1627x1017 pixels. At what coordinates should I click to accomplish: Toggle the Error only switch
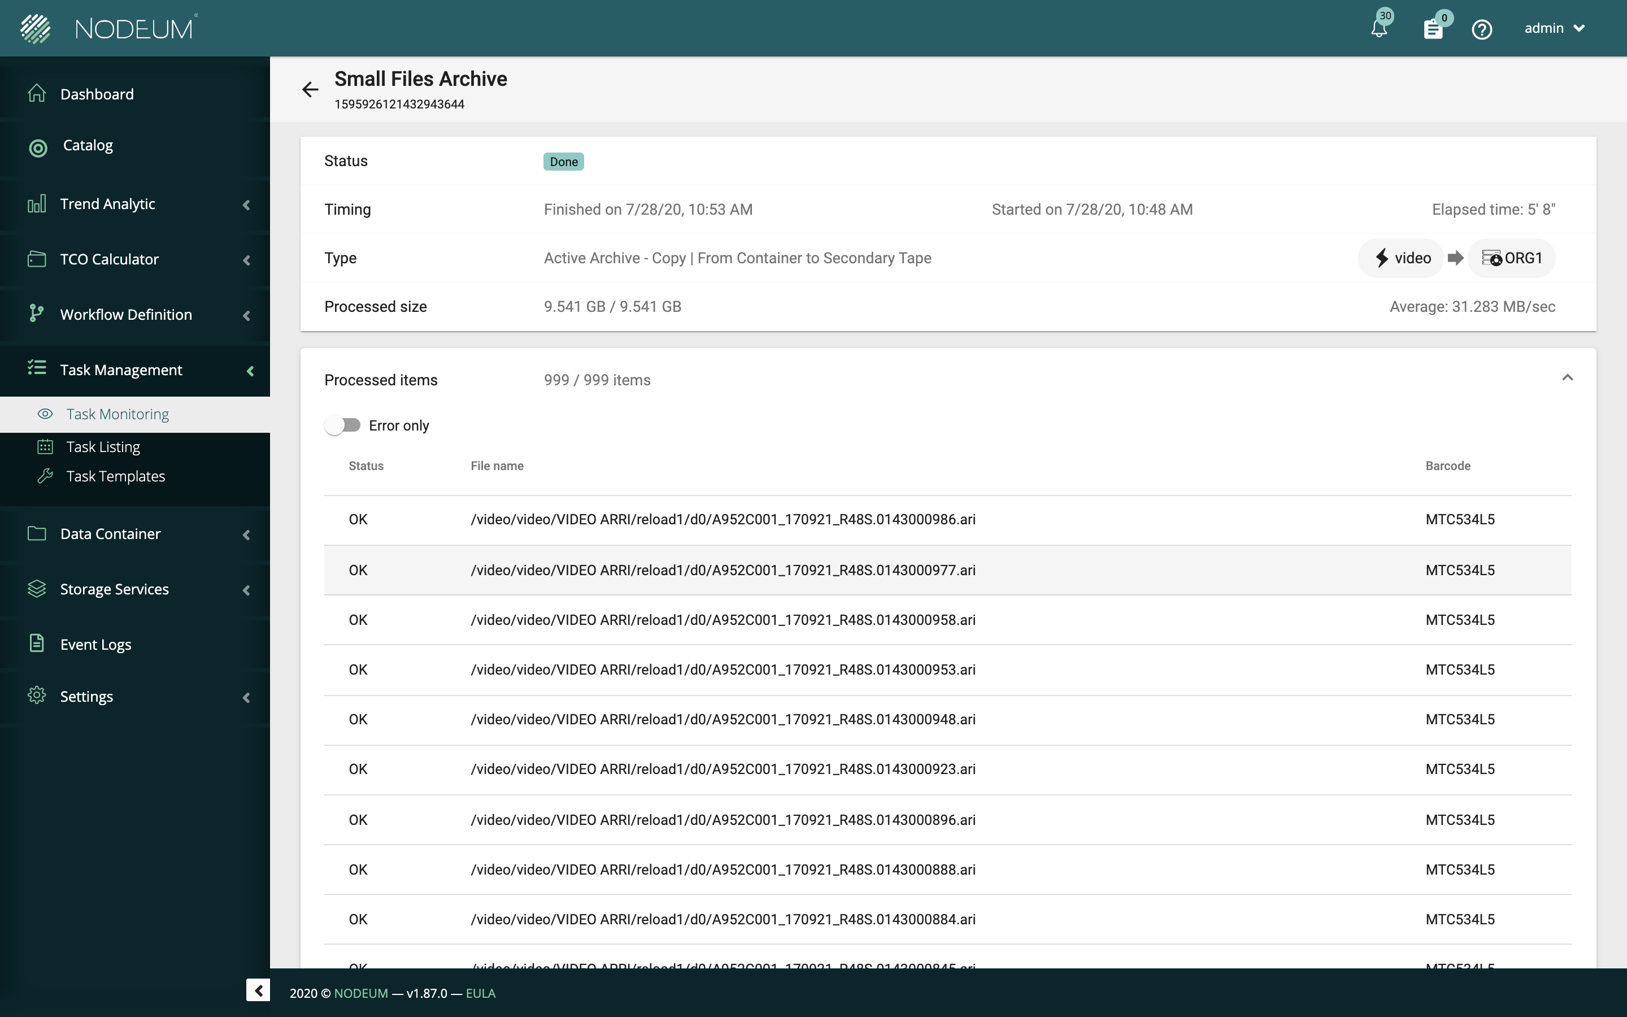(x=343, y=425)
